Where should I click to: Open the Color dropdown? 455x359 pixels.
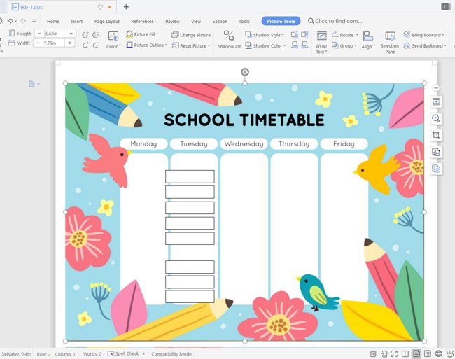point(113,41)
